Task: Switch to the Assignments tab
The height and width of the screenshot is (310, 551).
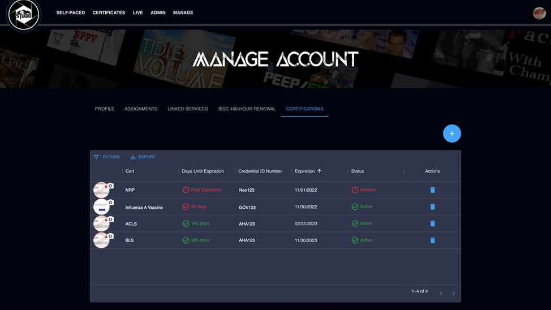Action: 141,109
